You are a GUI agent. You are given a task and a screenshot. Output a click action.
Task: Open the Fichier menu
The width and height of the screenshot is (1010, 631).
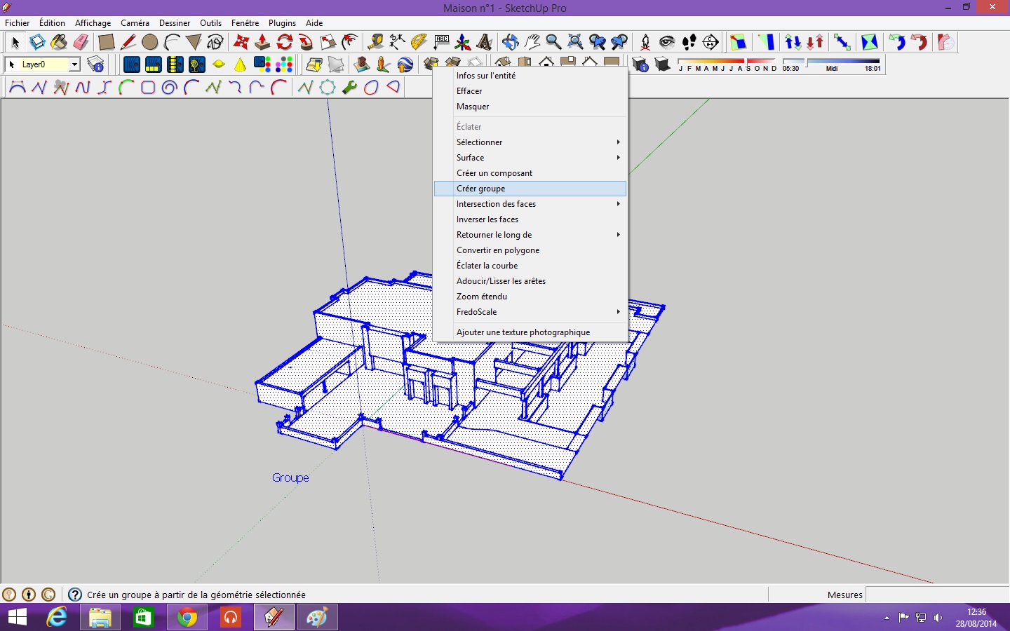pos(18,23)
